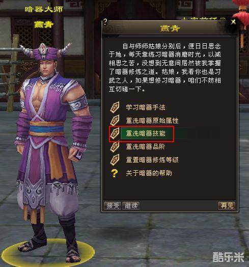The height and width of the screenshot is (267, 249).
Task: Select the 学习暗器手法 option
Action: pos(146,108)
